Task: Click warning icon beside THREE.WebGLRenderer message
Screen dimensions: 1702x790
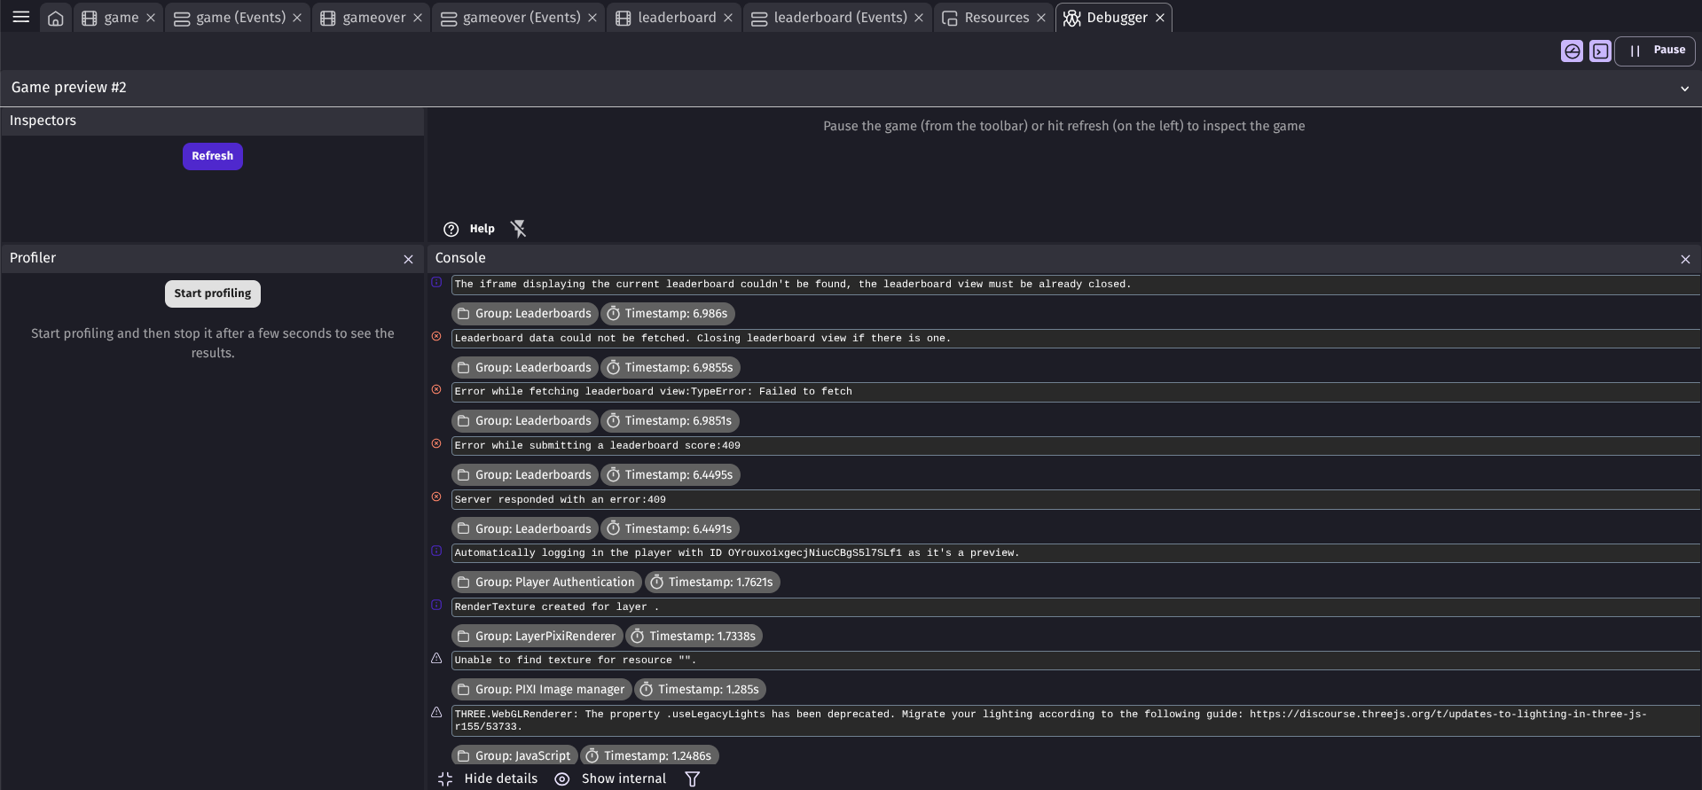Action: point(436,713)
